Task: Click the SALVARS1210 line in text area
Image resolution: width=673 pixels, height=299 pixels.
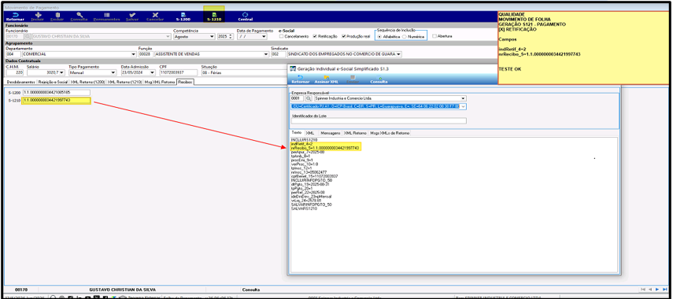Action: (x=304, y=209)
